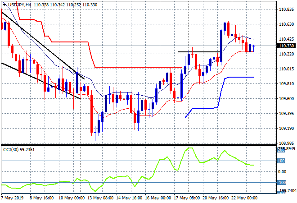Click the 109.395 price scale label
Image resolution: width=297 pixels, height=203 pixels.
pos(286,114)
